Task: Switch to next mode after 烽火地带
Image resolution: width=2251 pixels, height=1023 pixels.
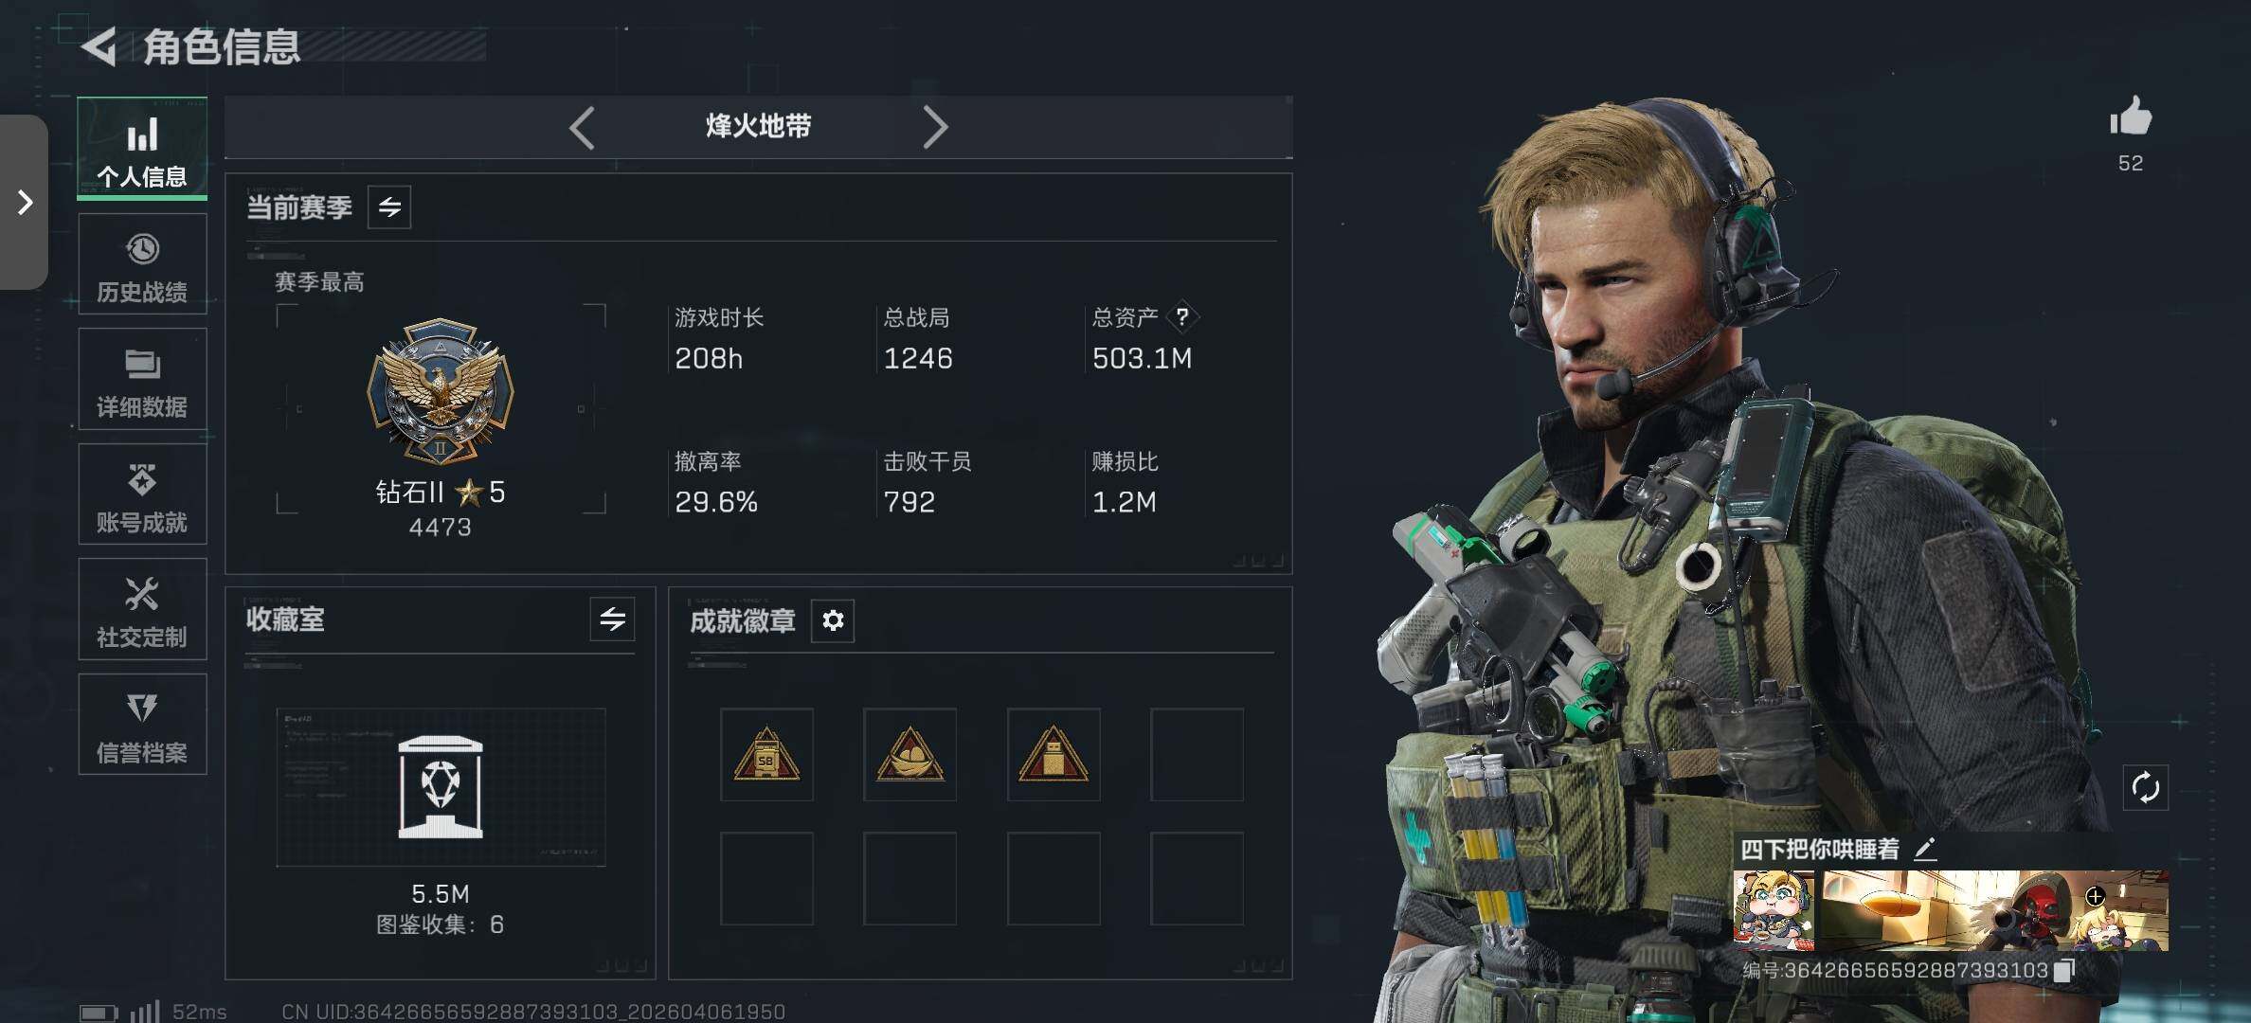Action: pyautogui.click(x=935, y=127)
